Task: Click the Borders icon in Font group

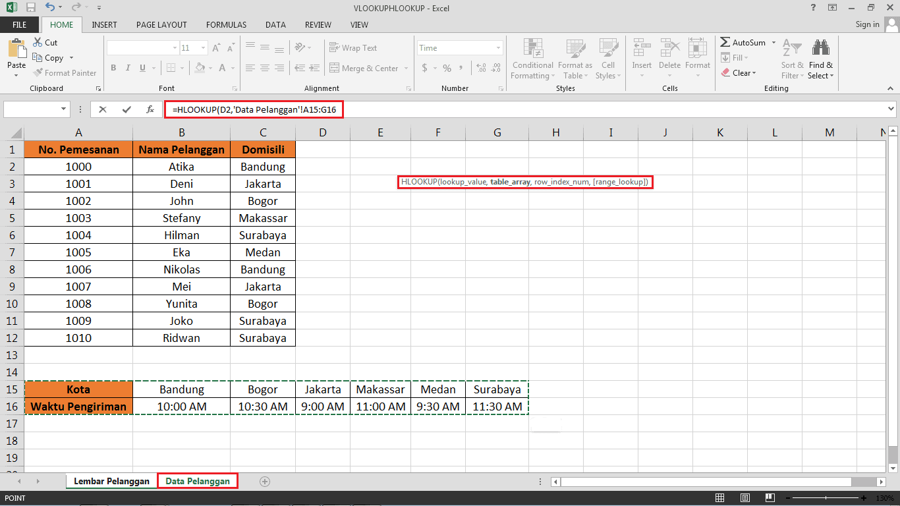Action: click(171, 68)
